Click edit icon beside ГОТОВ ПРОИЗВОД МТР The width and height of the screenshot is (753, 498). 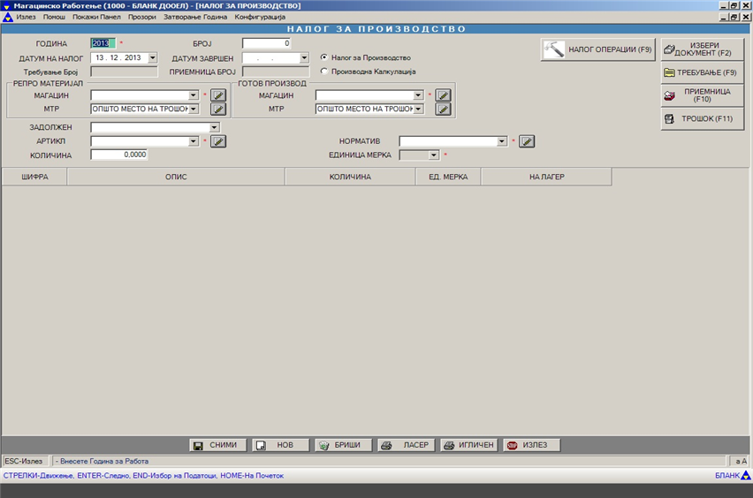pos(444,109)
